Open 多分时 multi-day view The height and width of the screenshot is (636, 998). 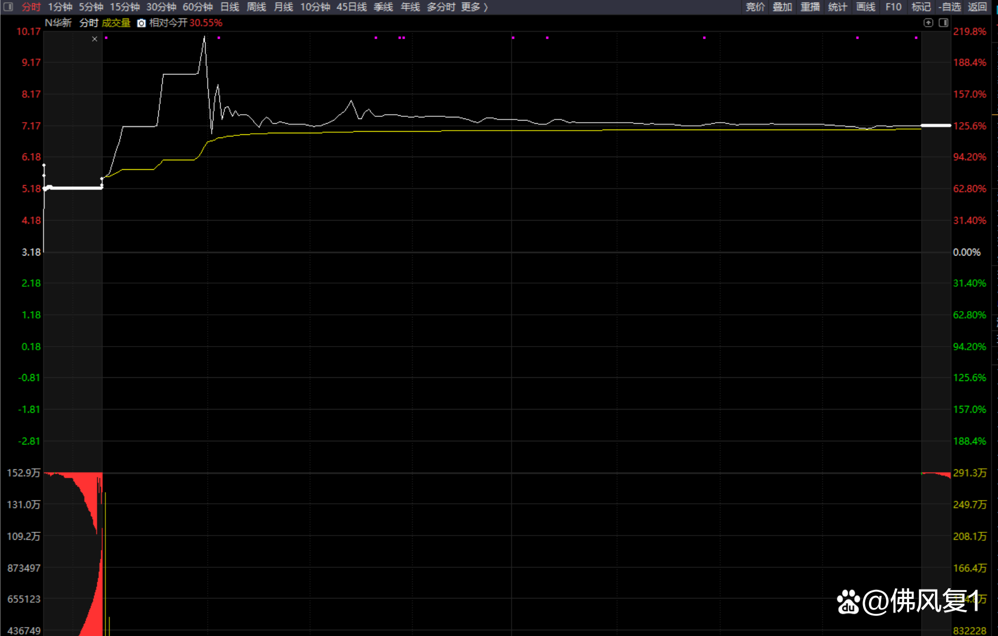click(441, 7)
